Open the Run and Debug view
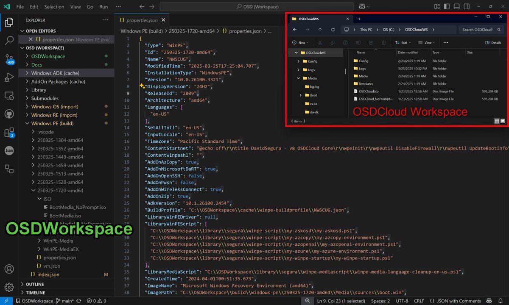 (x=9, y=78)
